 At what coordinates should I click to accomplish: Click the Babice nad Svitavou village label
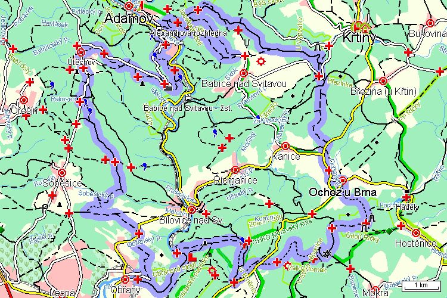click(x=244, y=83)
